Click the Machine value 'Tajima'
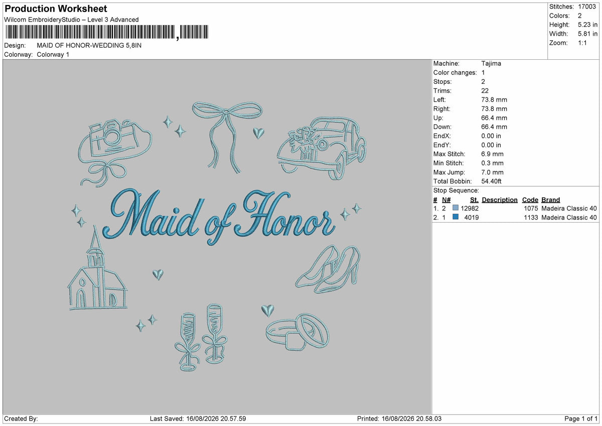The image size is (602, 426). (x=491, y=63)
